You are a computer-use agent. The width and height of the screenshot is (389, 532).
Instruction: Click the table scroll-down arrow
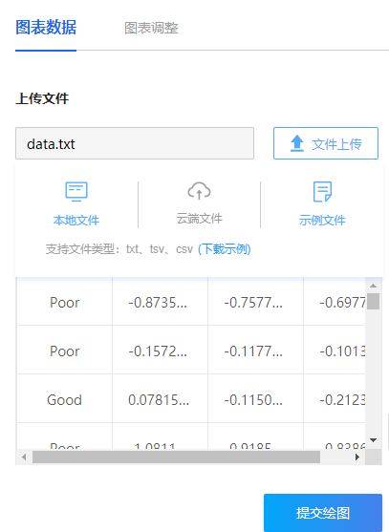pyautogui.click(x=373, y=440)
